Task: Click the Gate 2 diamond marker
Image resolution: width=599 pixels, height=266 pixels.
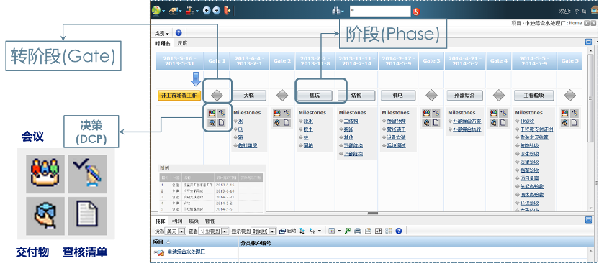Action: tap(282, 96)
